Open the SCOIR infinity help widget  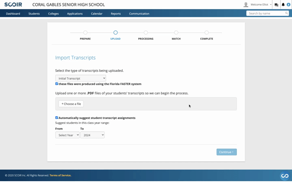(285, 176)
